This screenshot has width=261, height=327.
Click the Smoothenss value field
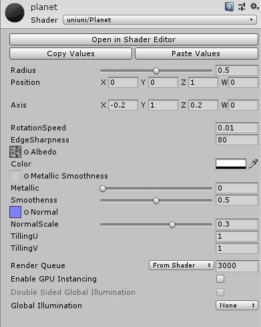(x=237, y=200)
